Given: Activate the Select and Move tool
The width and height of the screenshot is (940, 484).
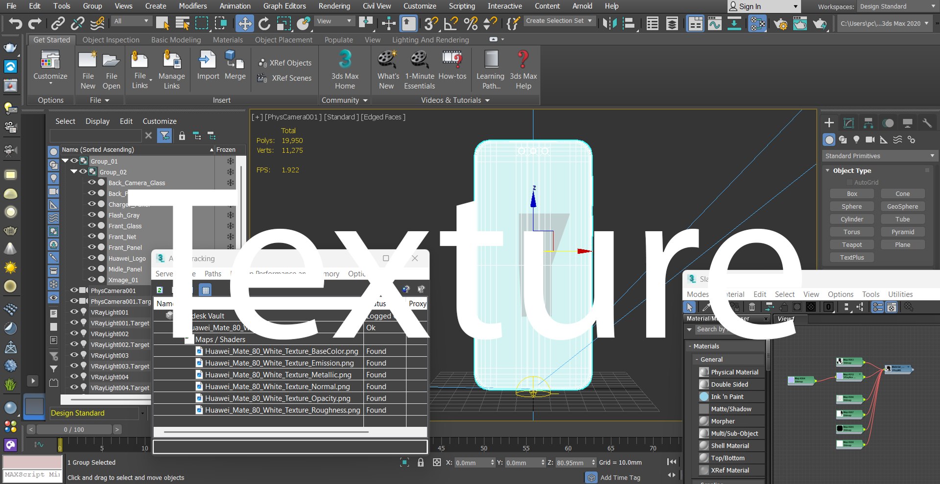Looking at the screenshot, I should (244, 23).
